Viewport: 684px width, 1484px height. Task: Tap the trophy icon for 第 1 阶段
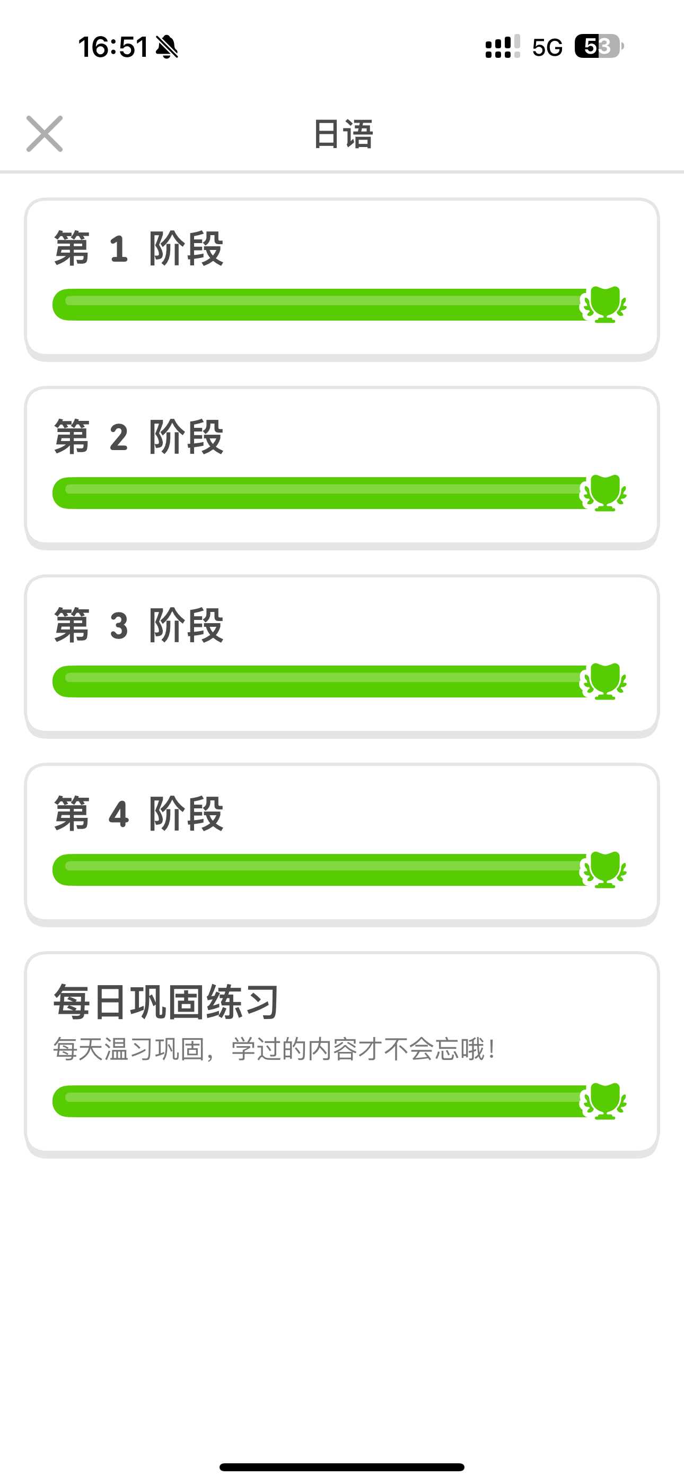click(604, 304)
